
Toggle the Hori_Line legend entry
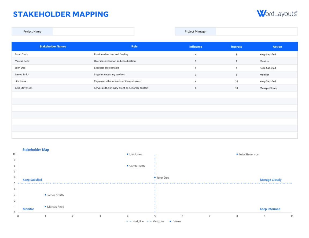(x=136, y=221)
